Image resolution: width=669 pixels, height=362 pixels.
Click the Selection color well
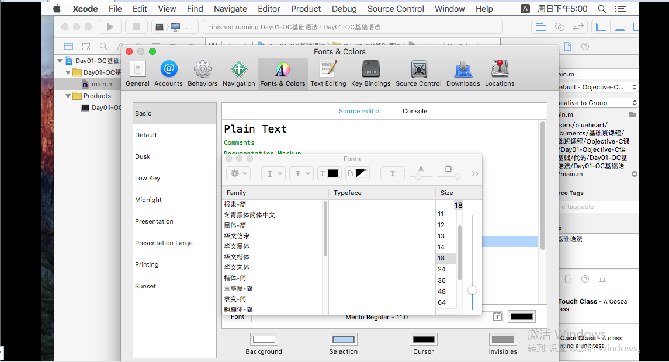(x=344, y=339)
